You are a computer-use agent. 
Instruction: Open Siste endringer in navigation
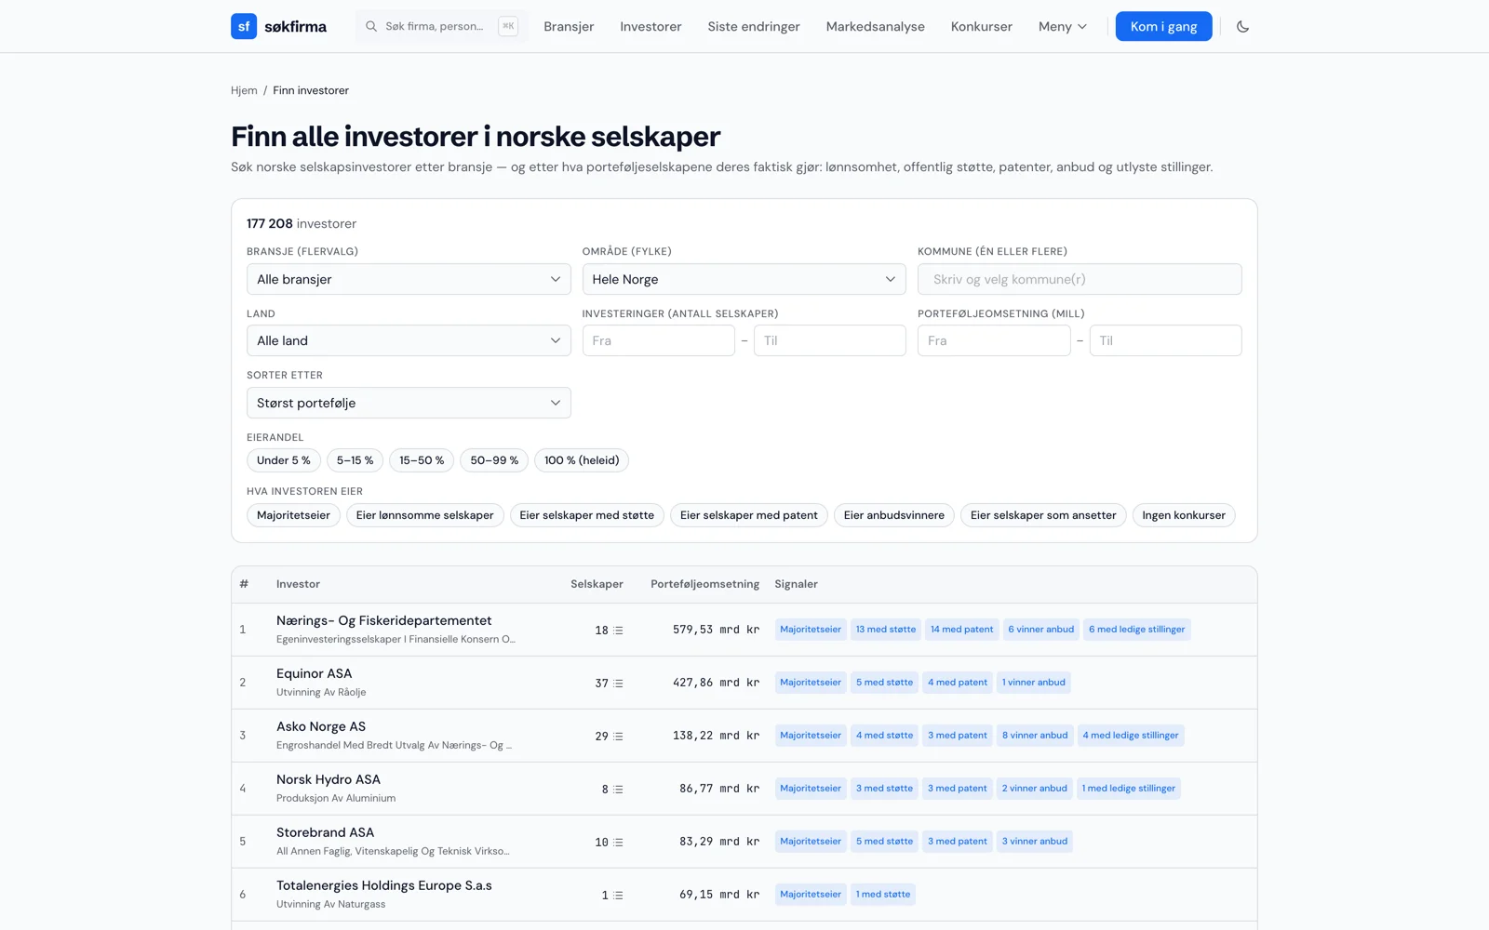[754, 26]
